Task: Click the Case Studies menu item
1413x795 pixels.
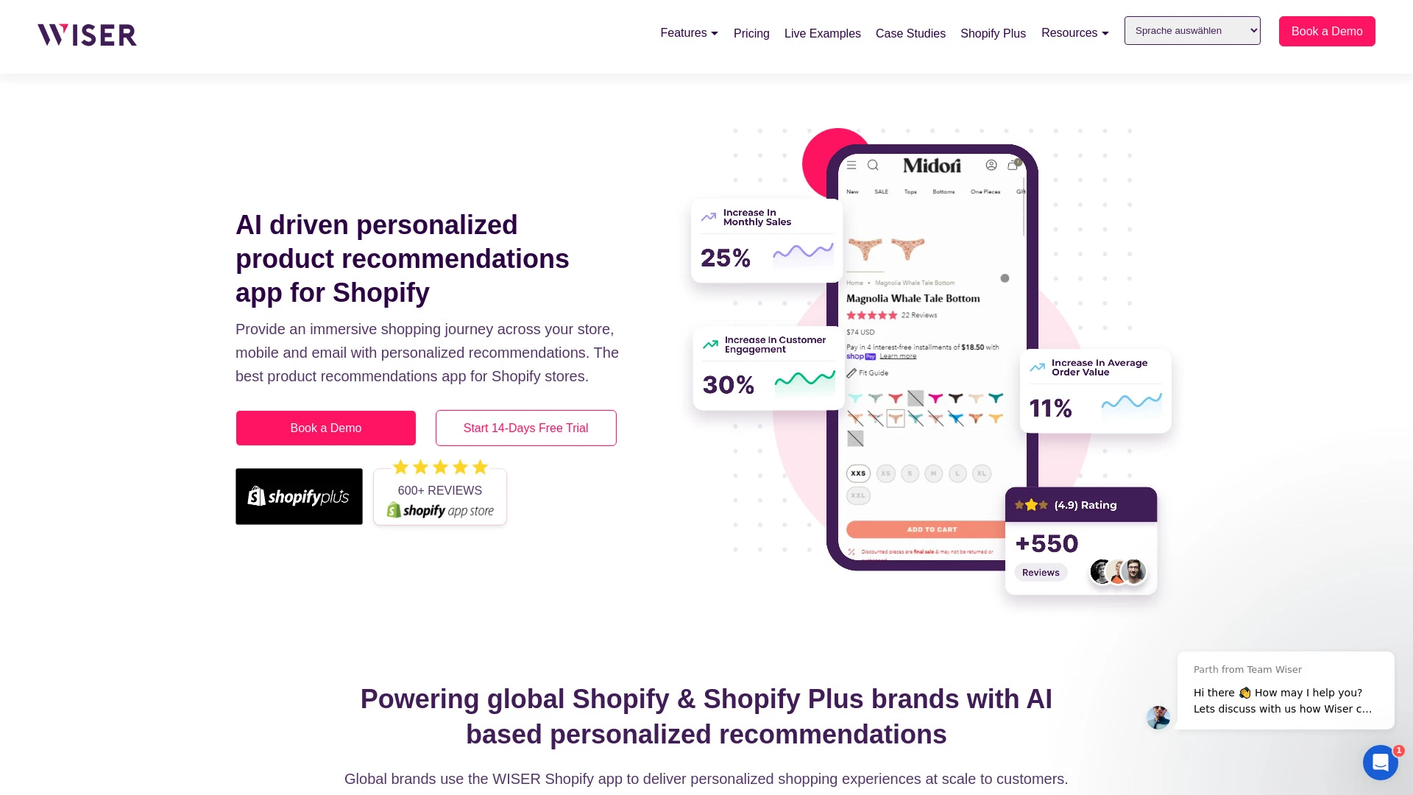Action: 910,34
